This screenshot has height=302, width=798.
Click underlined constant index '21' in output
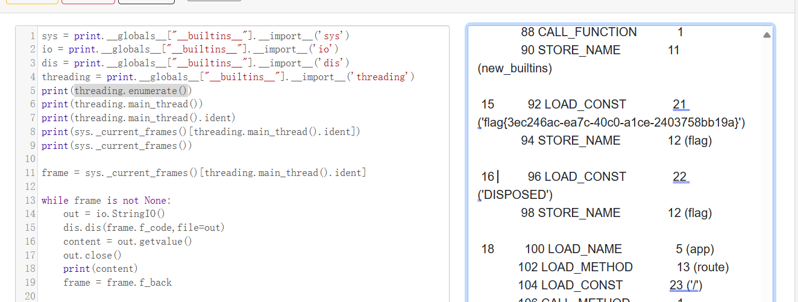click(680, 104)
